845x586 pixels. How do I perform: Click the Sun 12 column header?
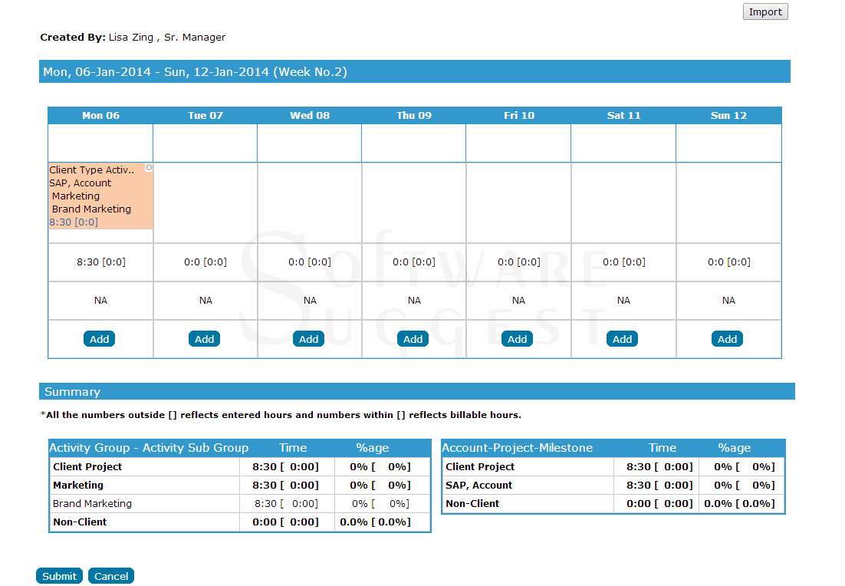point(728,115)
